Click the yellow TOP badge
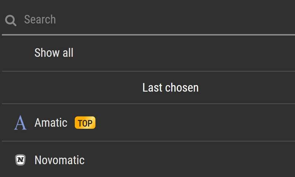Image resolution: width=295 pixels, height=177 pixels. tap(85, 123)
